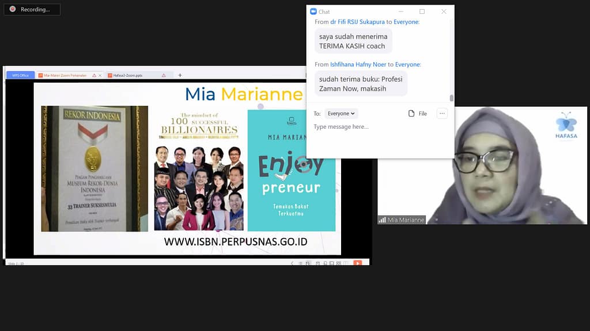Click the previous arrow in WPS status bar
This screenshot has height=331, width=590.
click(x=292, y=263)
